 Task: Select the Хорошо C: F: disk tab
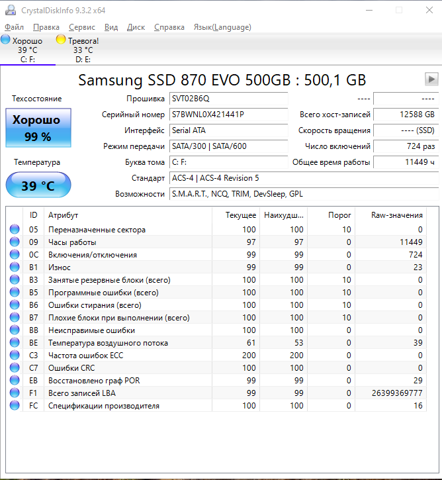pos(28,50)
